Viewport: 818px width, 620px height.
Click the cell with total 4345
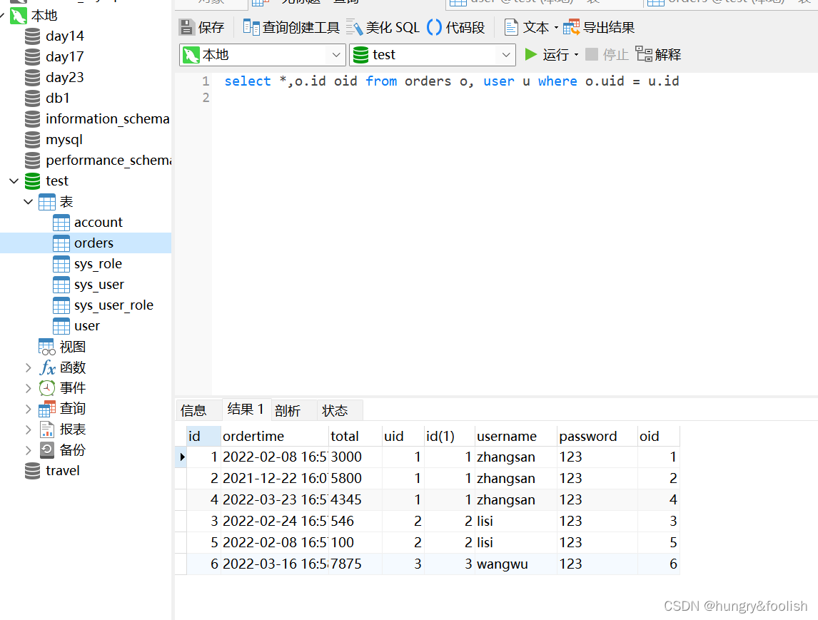pos(355,499)
